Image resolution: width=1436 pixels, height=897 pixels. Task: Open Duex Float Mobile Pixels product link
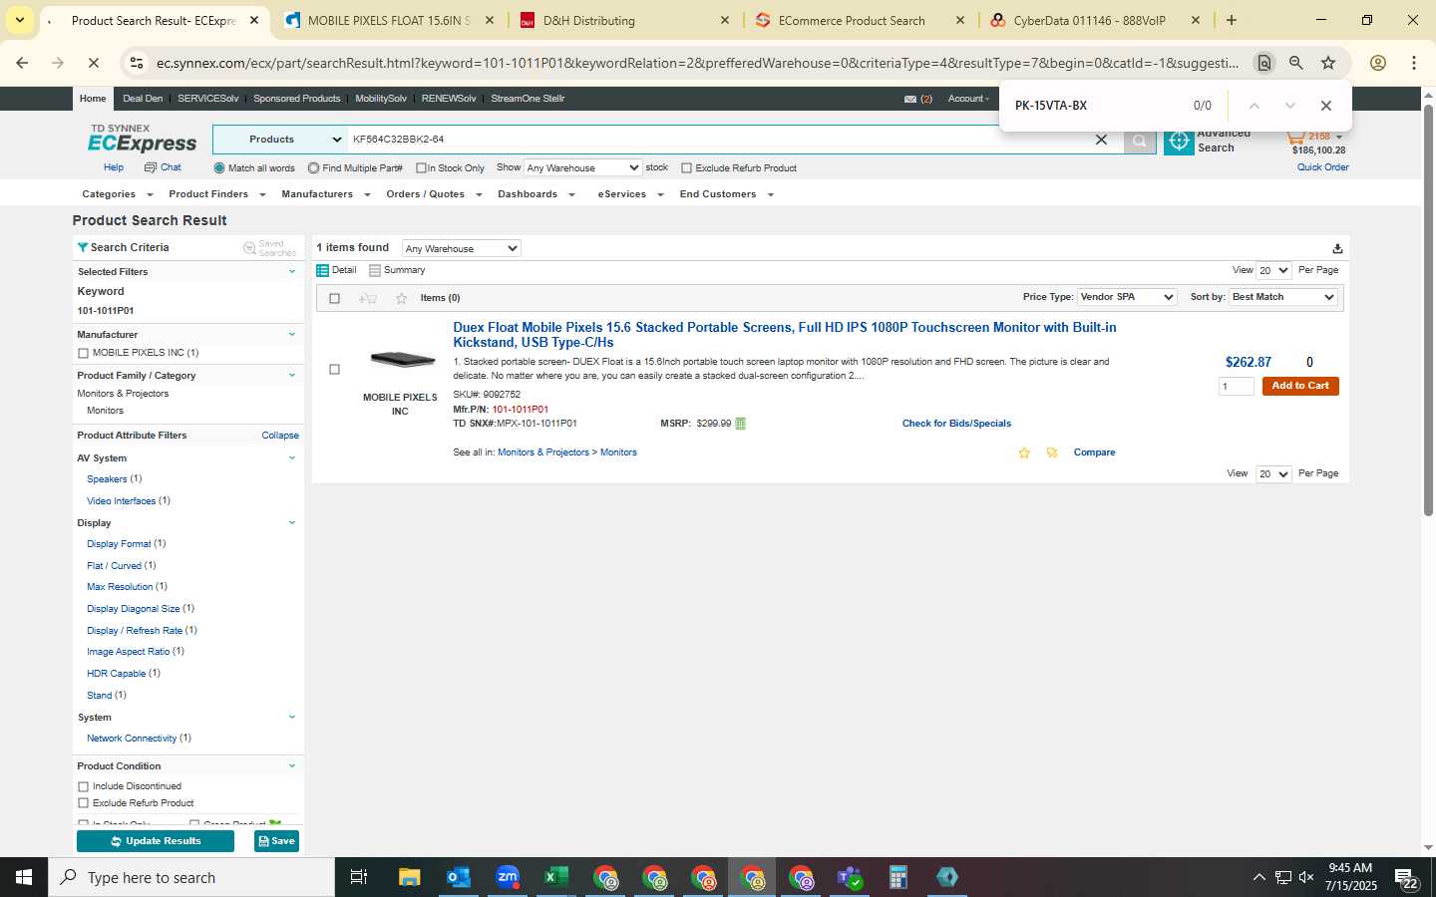pos(784,335)
